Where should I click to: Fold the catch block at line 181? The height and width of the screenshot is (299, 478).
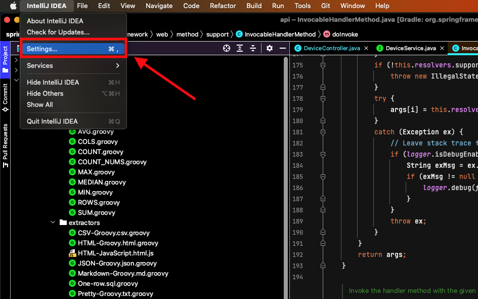click(323, 132)
